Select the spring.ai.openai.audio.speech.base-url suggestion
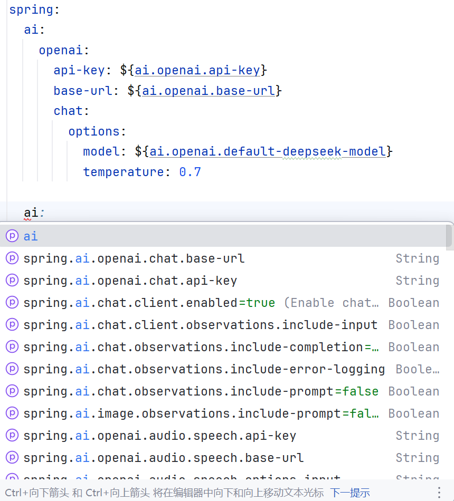 223,458
